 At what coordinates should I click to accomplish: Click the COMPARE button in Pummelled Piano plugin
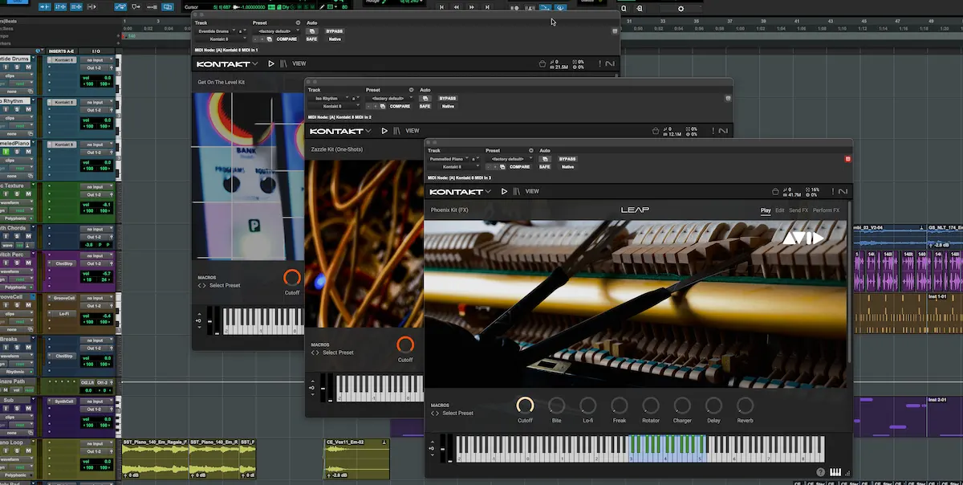(x=519, y=167)
